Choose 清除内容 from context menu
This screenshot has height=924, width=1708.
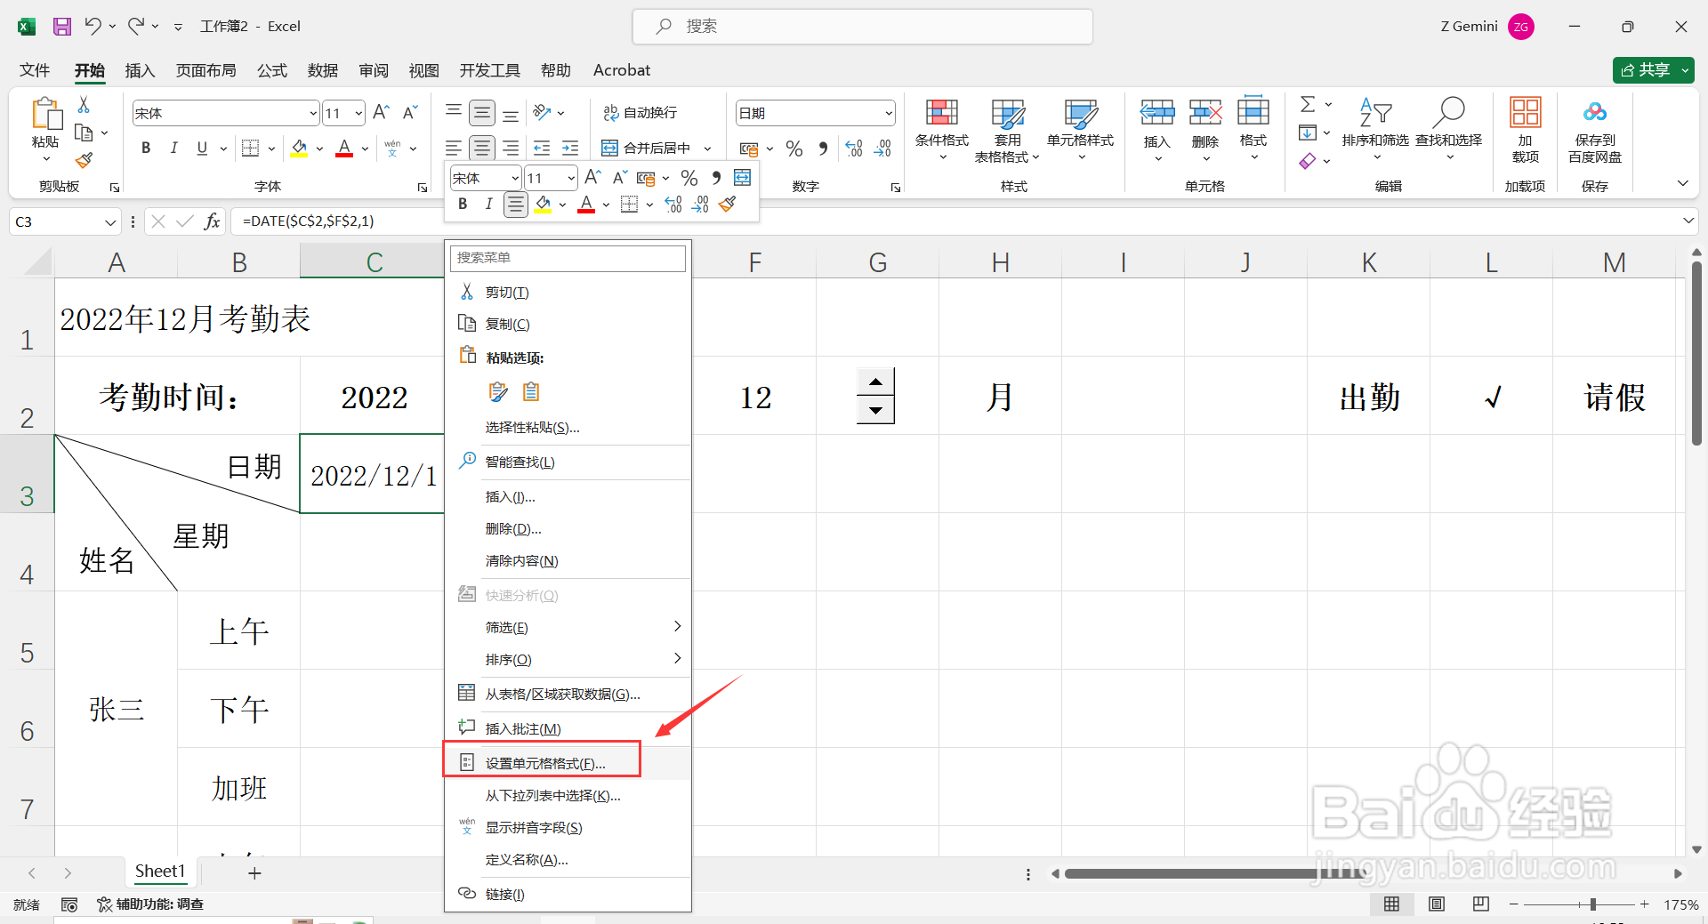(x=568, y=560)
